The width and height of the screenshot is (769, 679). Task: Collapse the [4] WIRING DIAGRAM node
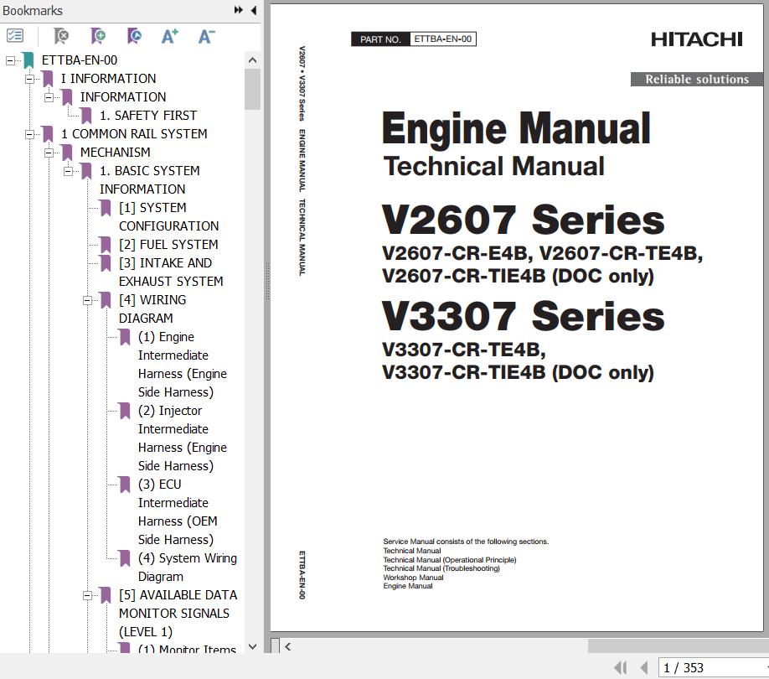(x=87, y=300)
